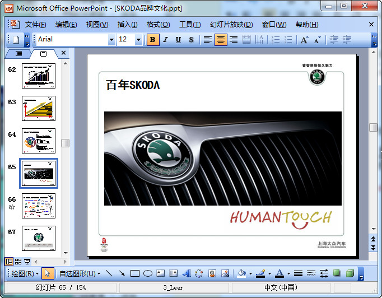The image size is (382, 298).
Task: Select slide 66 thumbnail
Action: [39, 206]
